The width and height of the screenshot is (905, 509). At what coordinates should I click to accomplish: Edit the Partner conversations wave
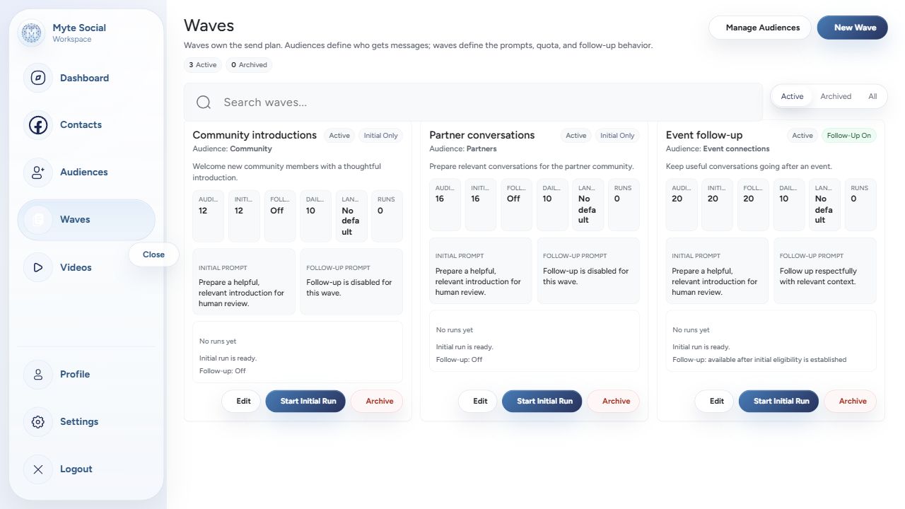tap(478, 401)
